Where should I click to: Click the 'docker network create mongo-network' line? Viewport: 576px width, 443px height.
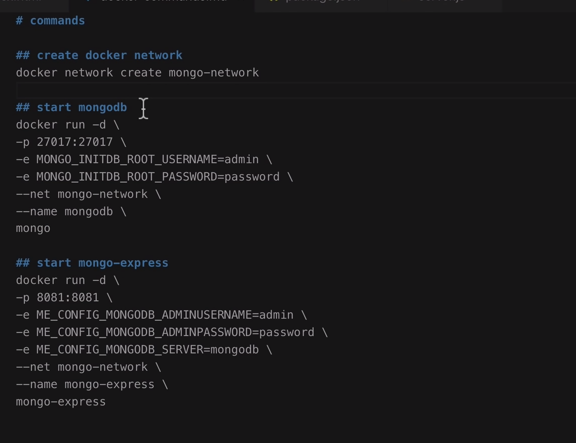(x=137, y=73)
